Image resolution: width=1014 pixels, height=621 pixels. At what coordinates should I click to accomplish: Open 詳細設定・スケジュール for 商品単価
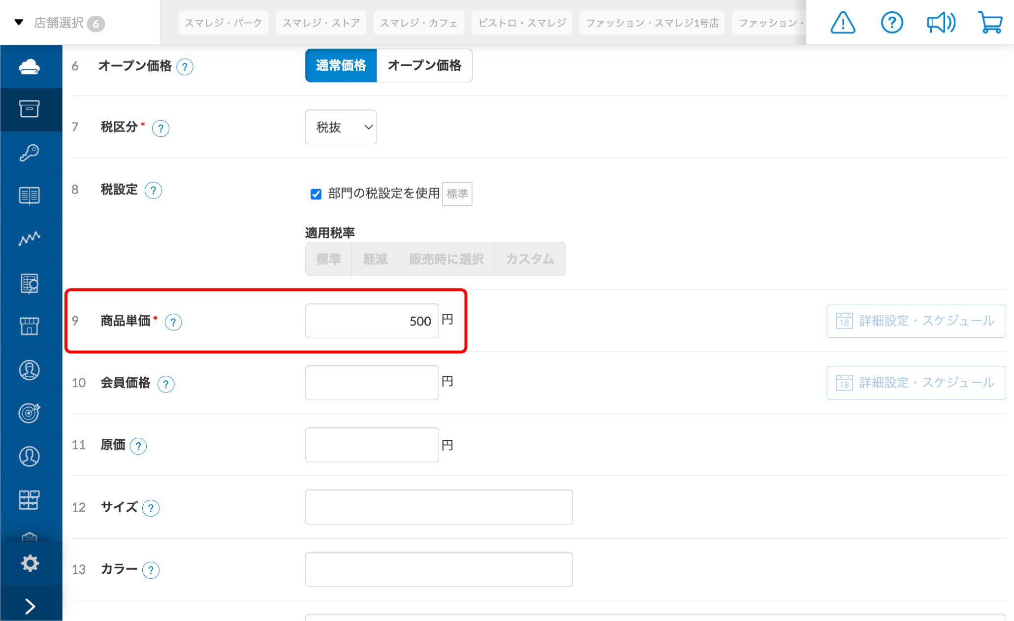click(x=916, y=321)
